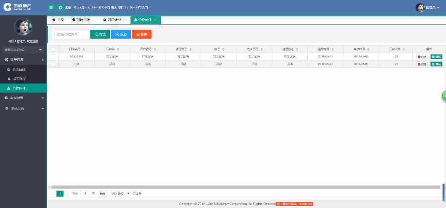
Task: Click the cell showing 123 in second row
Action: click(76, 64)
